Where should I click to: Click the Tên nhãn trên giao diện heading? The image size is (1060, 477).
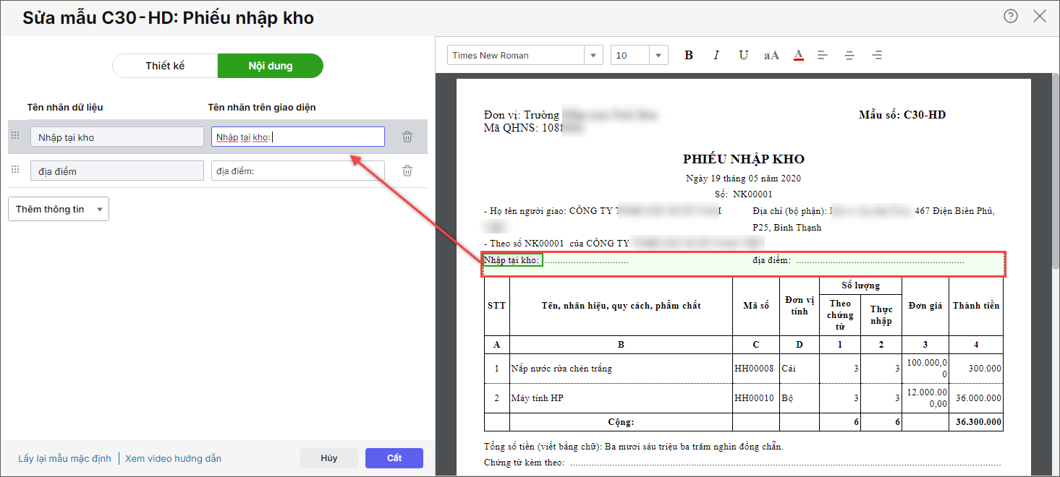pos(262,107)
